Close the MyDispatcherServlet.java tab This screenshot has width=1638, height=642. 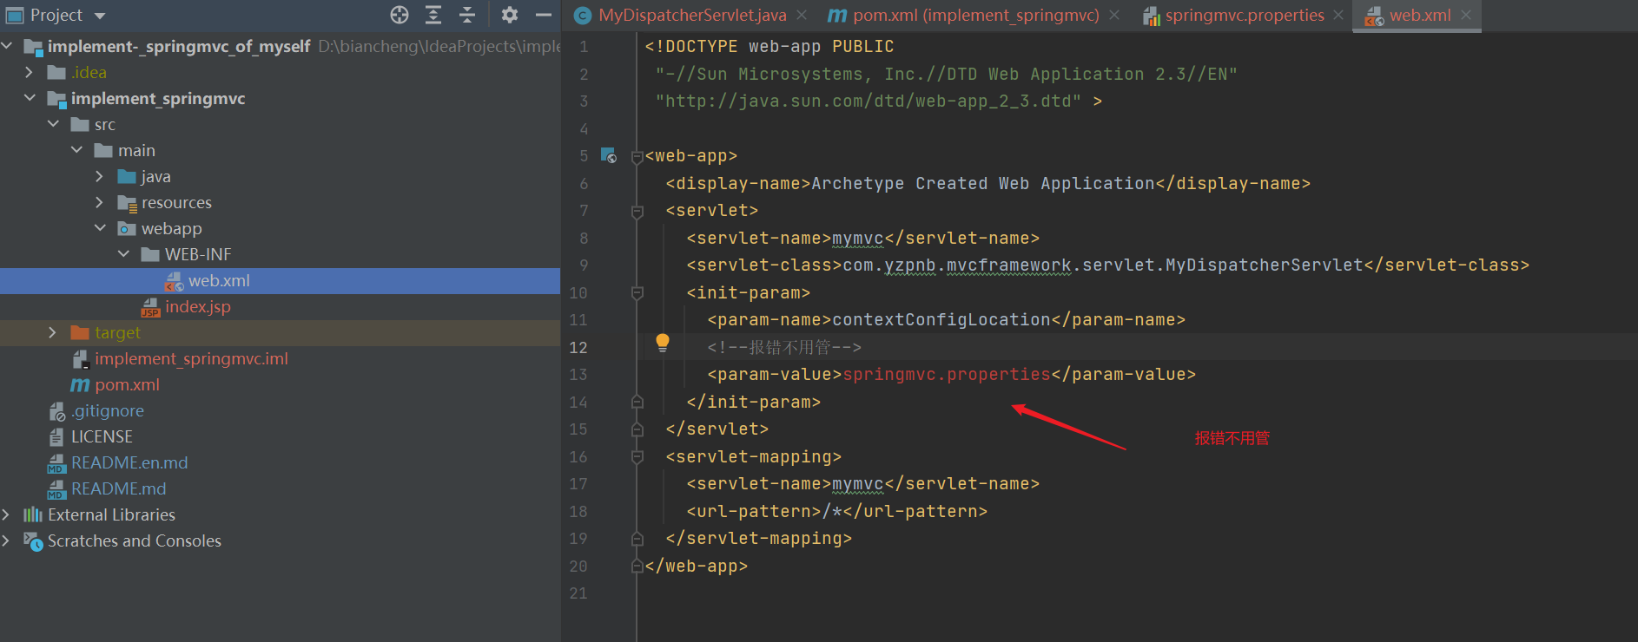pyautogui.click(x=802, y=15)
